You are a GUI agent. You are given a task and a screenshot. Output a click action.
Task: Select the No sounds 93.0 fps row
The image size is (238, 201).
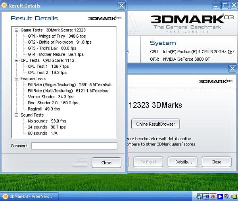click(x=47, y=121)
